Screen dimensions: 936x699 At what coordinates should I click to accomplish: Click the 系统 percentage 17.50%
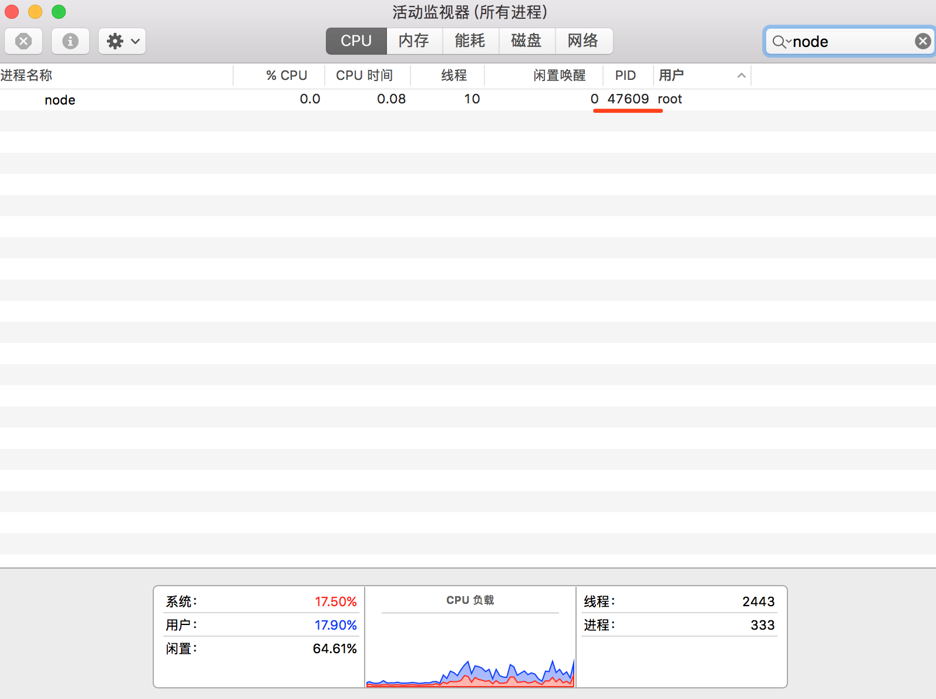[x=336, y=601]
